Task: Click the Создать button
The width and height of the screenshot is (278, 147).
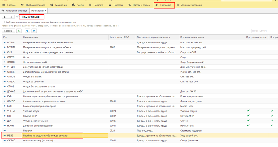Action: point(8,31)
